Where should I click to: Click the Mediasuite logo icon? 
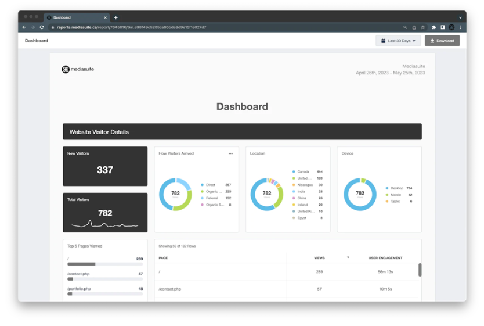pyautogui.click(x=66, y=69)
